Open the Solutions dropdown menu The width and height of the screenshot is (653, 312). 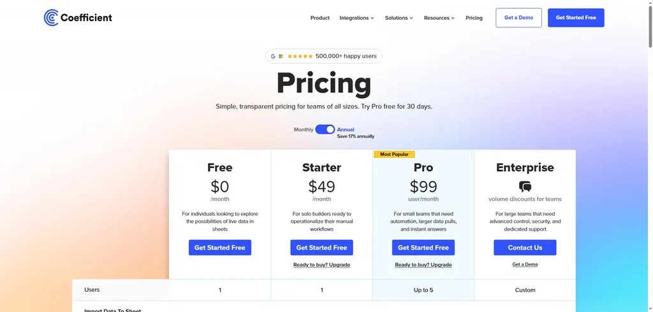click(x=399, y=18)
